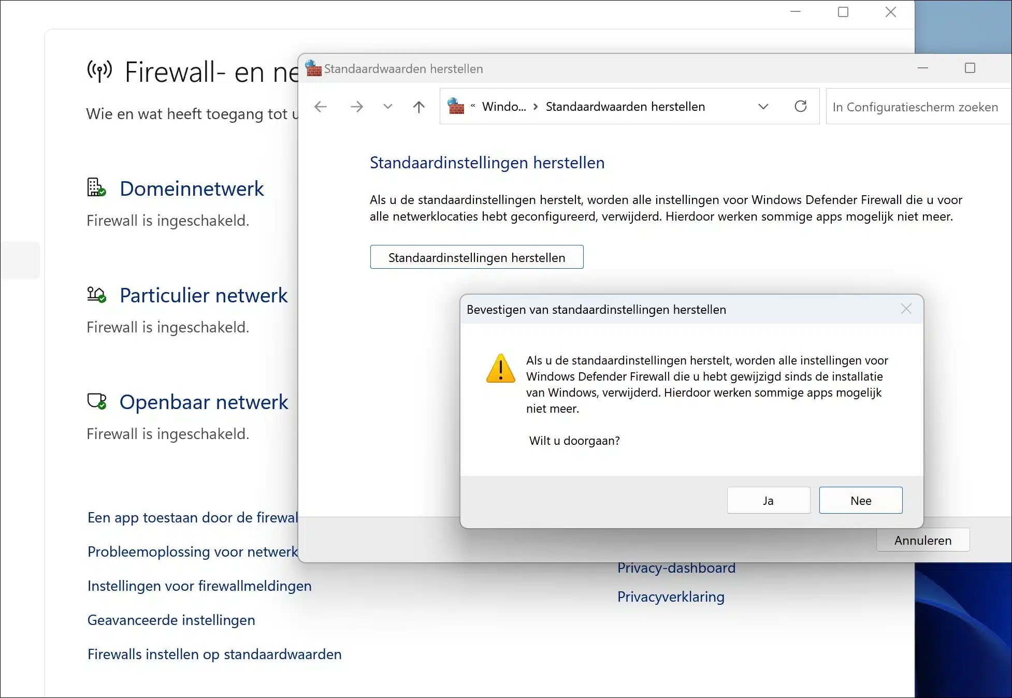Click firewall icon in window title bar
Image resolution: width=1012 pixels, height=698 pixels.
(x=313, y=68)
